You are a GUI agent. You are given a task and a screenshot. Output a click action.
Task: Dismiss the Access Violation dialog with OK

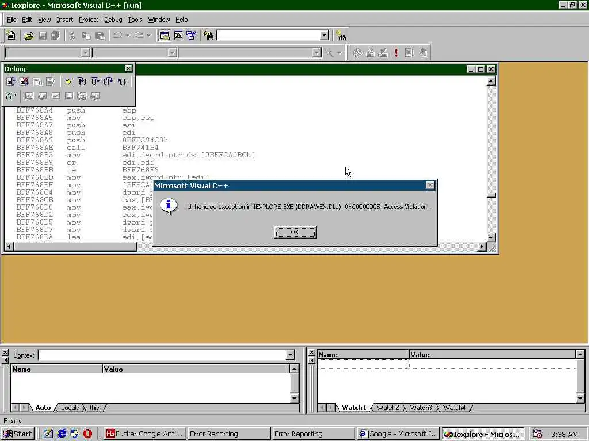coord(295,232)
